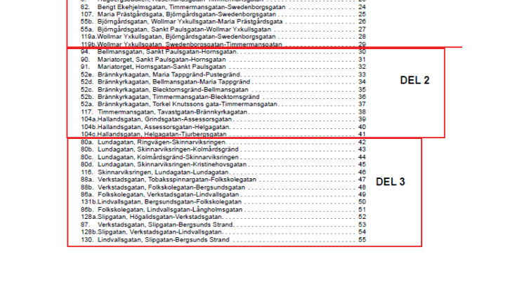Select the Bengt Ekehjelmsgatan row
Screen dimensions: 524x294
click(223, 7)
